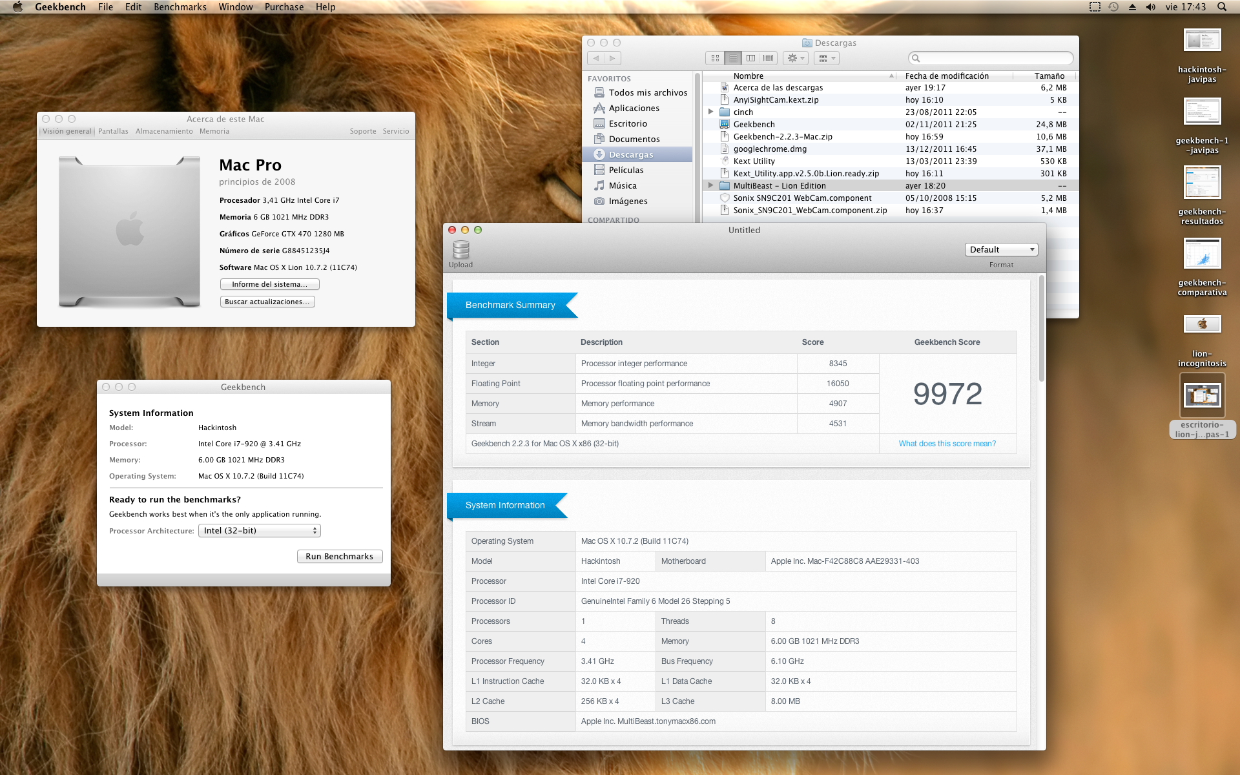The height and width of the screenshot is (775, 1240).
Task: Switch Finder to list view
Action: point(733,58)
